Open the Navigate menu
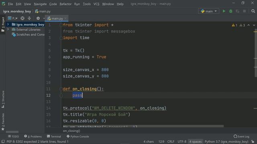Viewport: 257px width, 144px height. coord(40,4)
